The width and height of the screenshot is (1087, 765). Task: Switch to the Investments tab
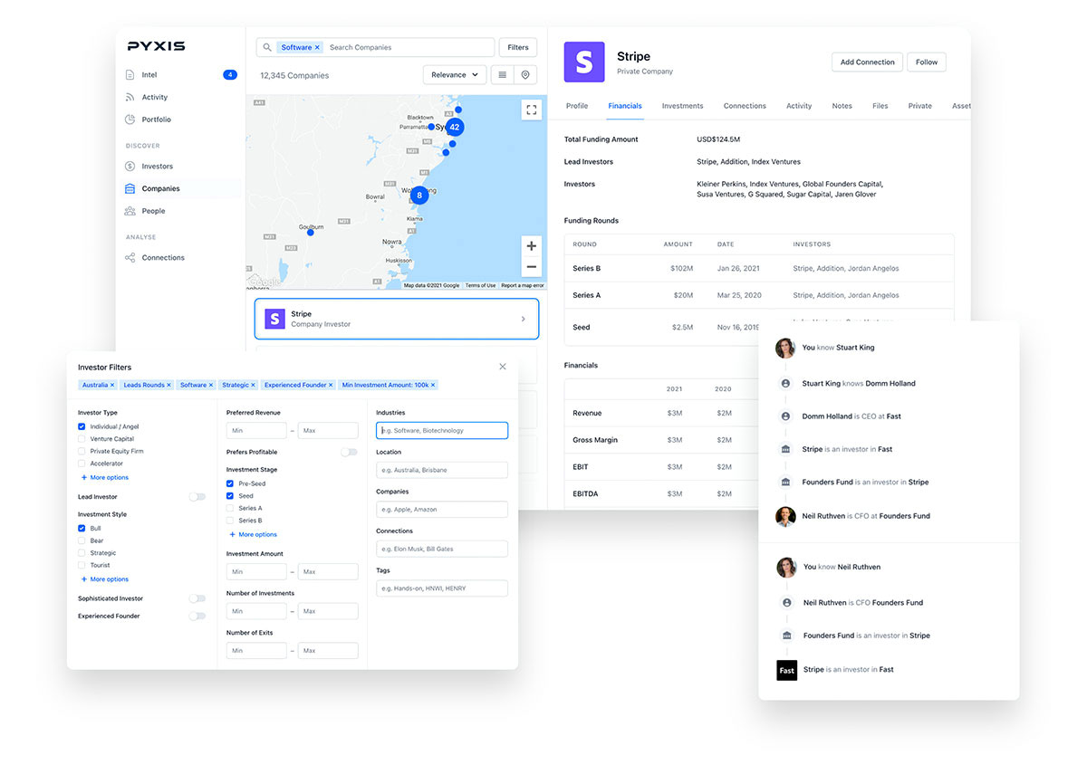click(x=682, y=106)
